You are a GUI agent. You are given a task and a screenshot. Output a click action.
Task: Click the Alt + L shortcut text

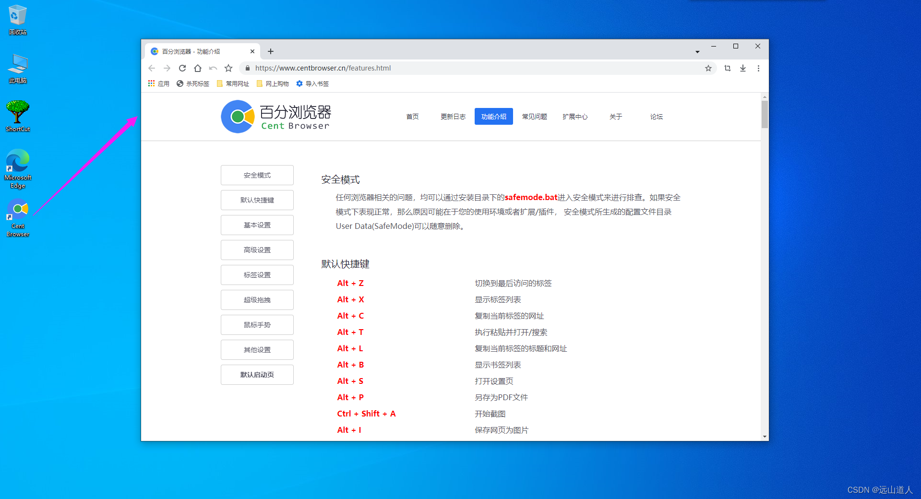pyautogui.click(x=350, y=348)
